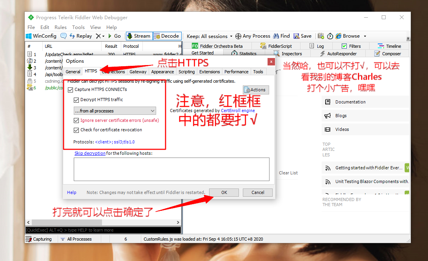Open WinConfig from the toolbar
The width and height of the screenshot is (428, 261).
point(41,36)
